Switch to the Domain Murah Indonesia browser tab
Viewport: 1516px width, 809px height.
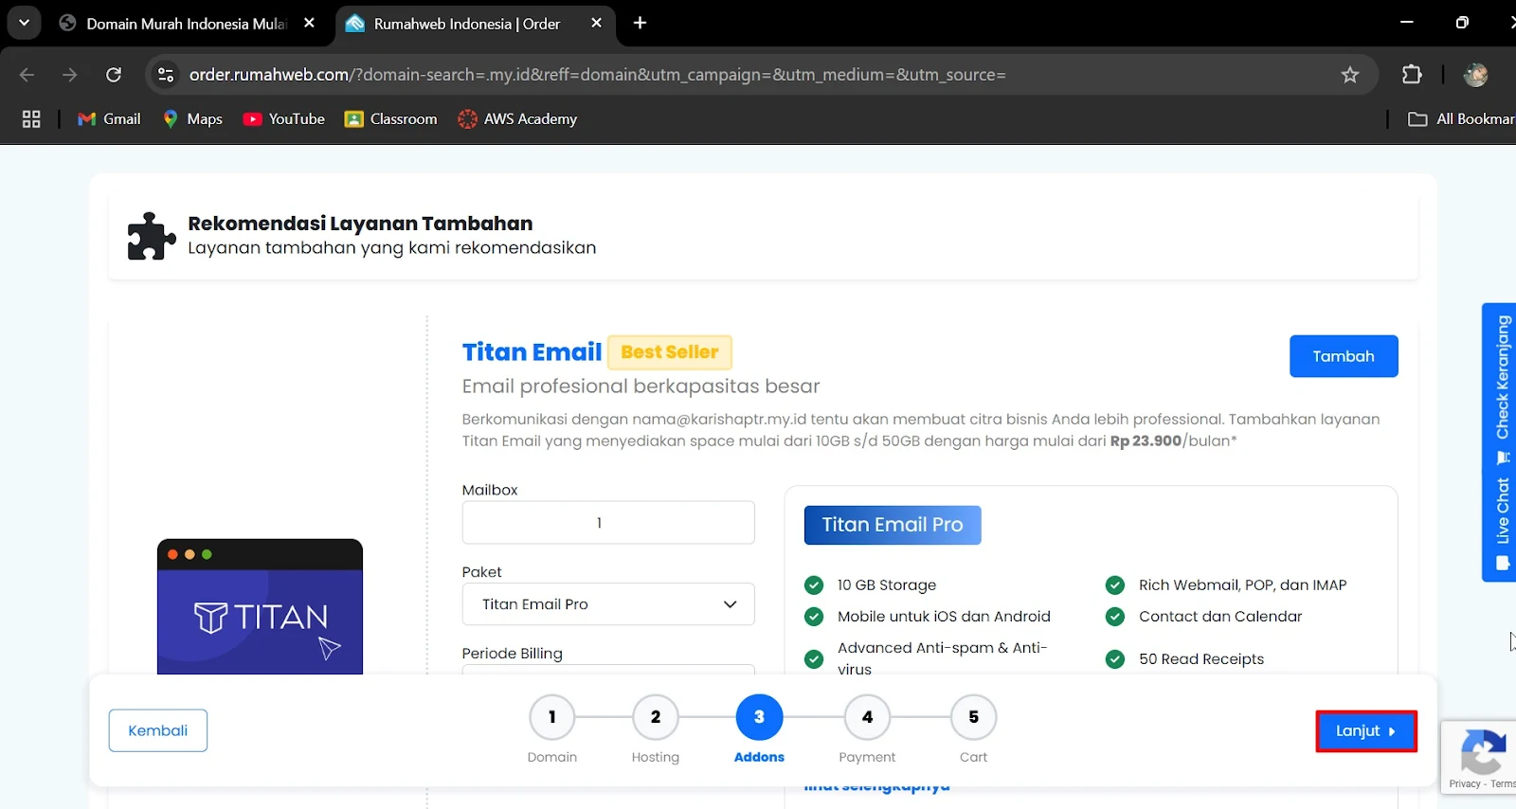click(x=186, y=24)
